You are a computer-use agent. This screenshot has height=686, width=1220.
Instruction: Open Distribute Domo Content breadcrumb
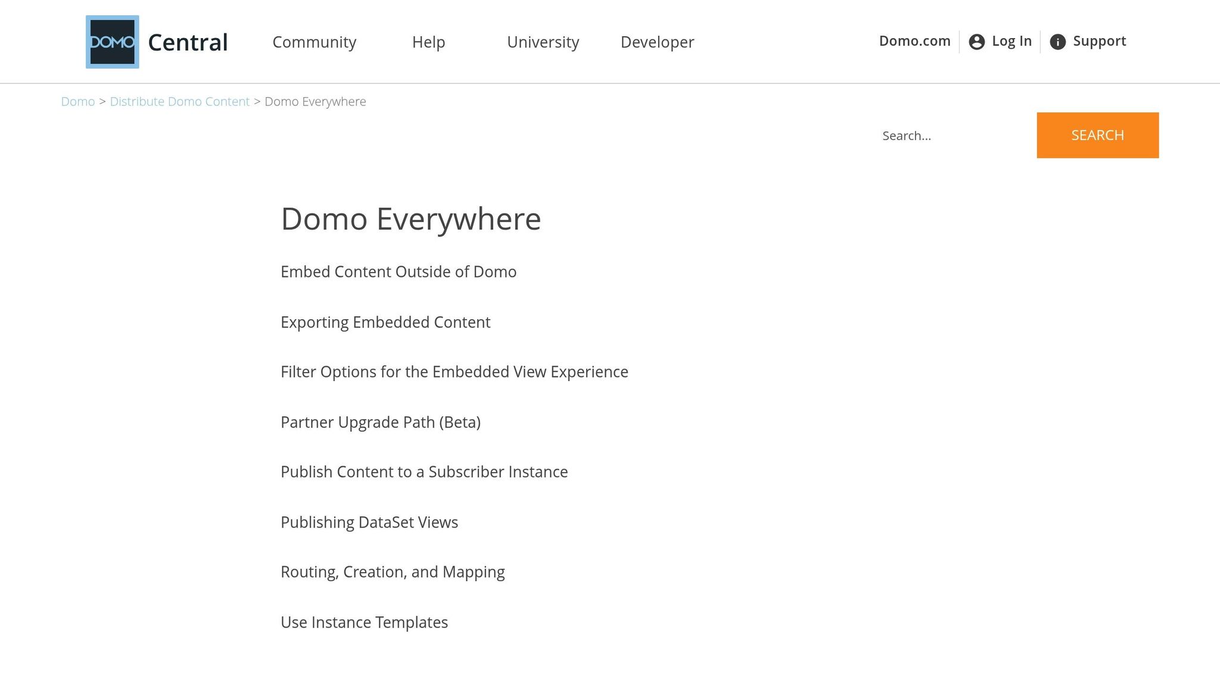pyautogui.click(x=179, y=101)
